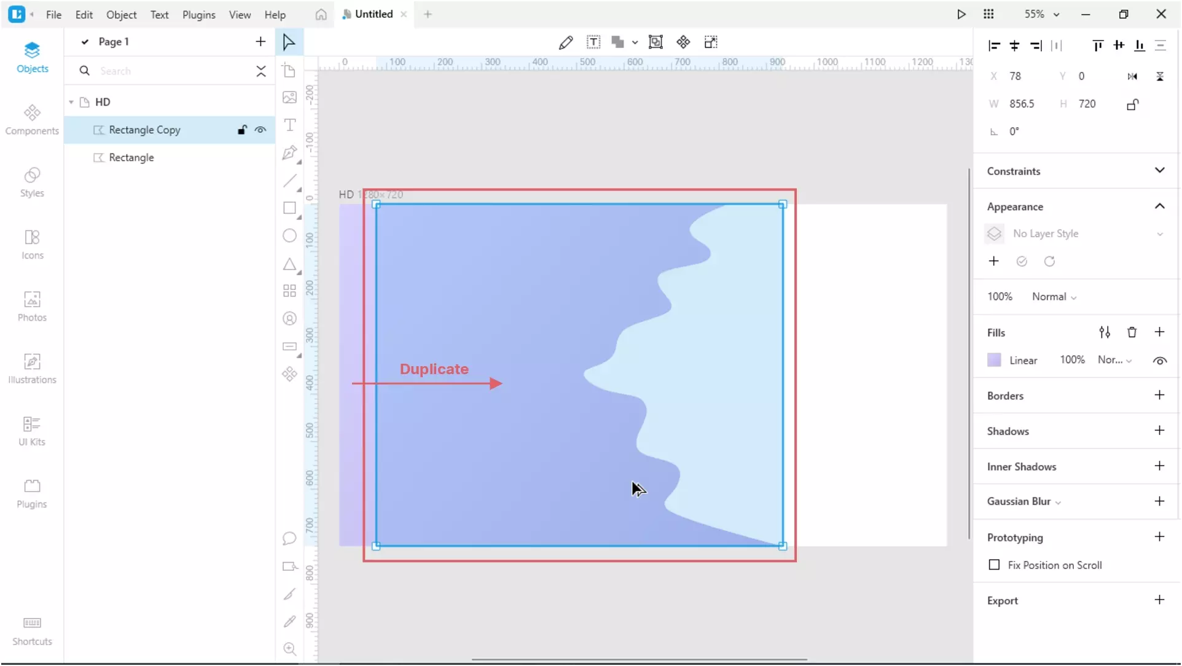Select the Image tool
The height and width of the screenshot is (666, 1182).
point(289,98)
